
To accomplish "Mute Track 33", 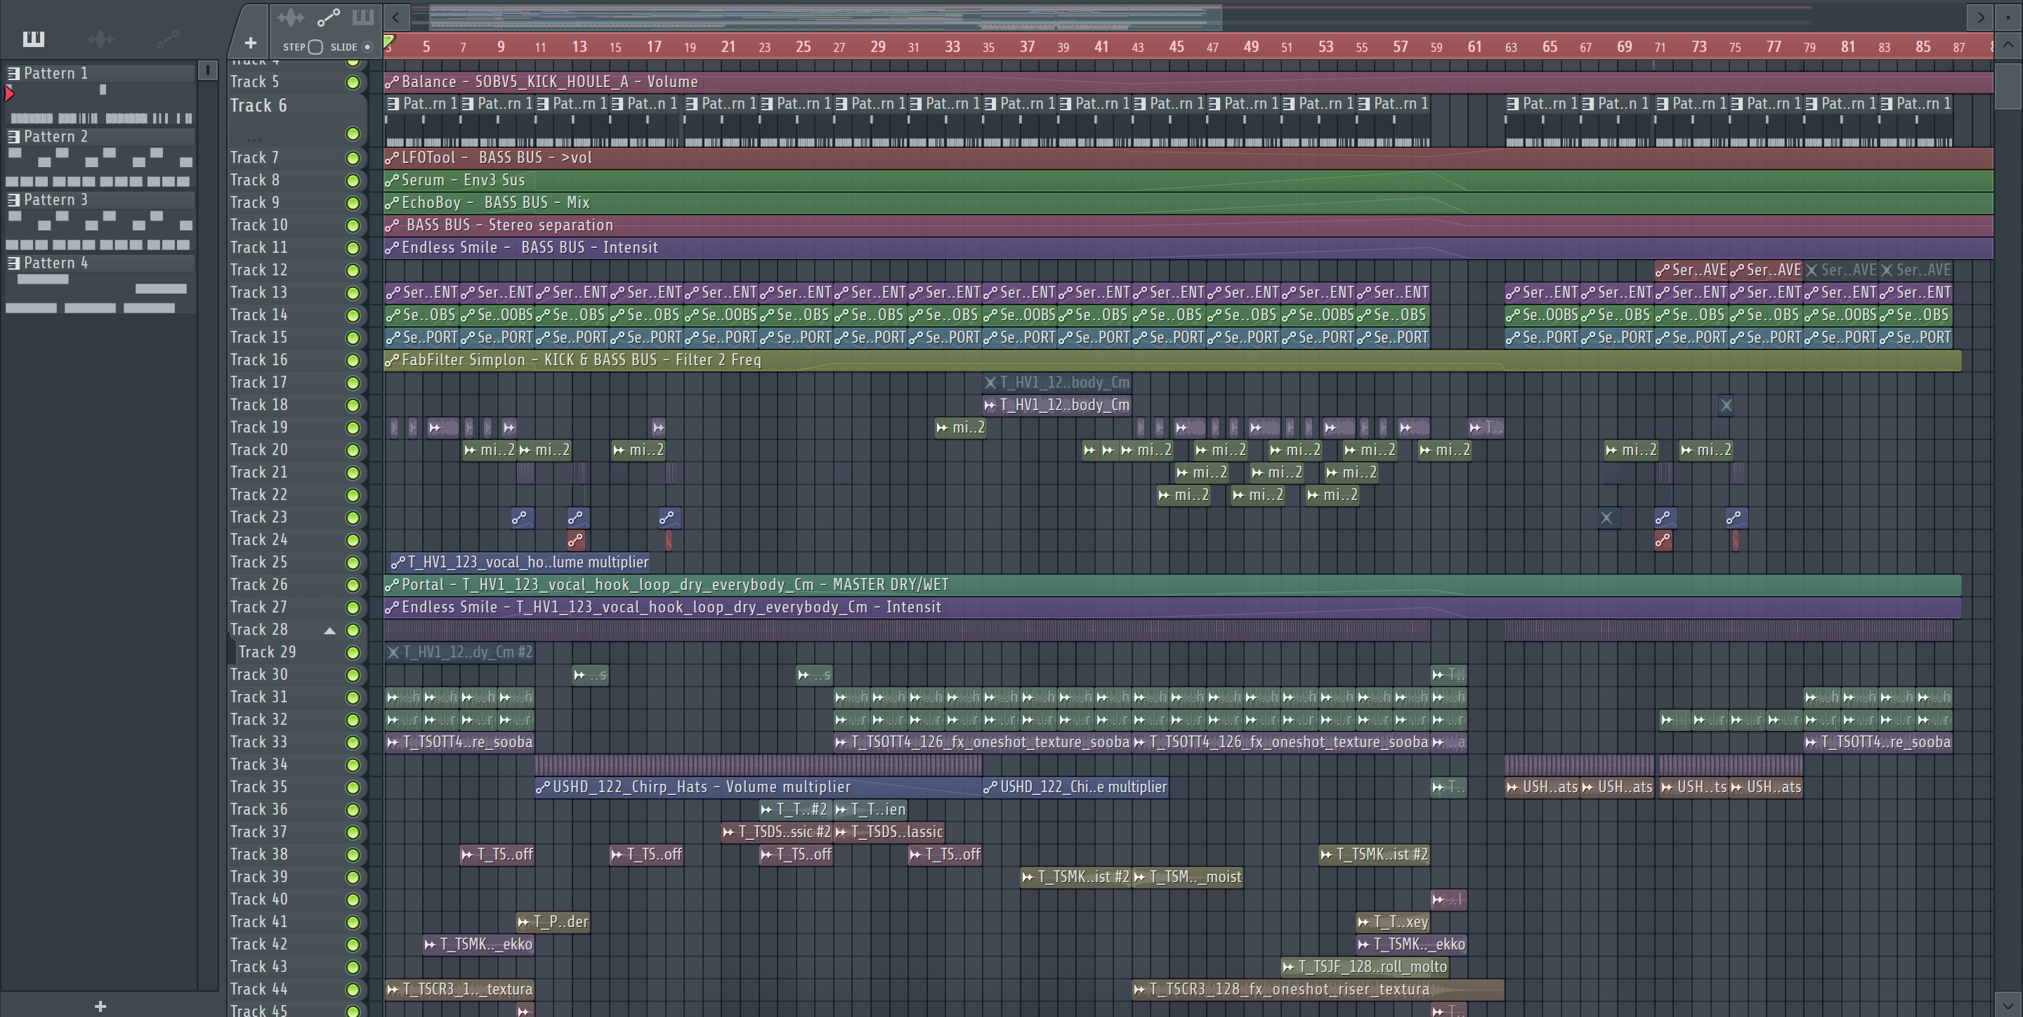I will tap(353, 743).
